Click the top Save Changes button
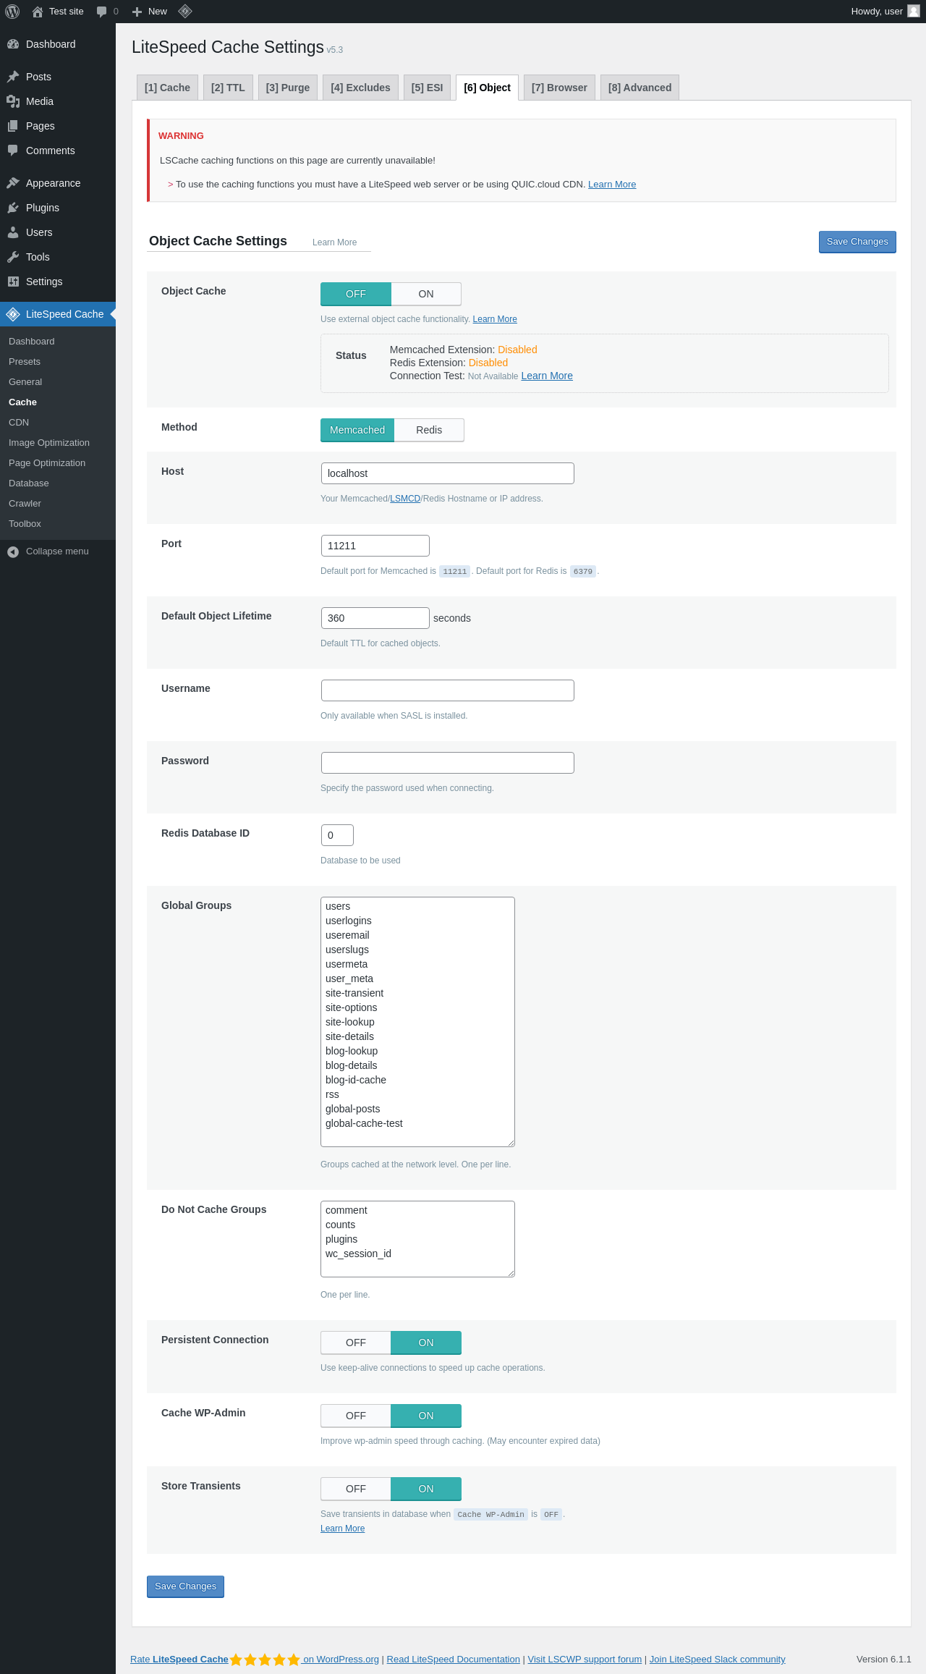This screenshot has width=926, height=1674. [x=857, y=242]
